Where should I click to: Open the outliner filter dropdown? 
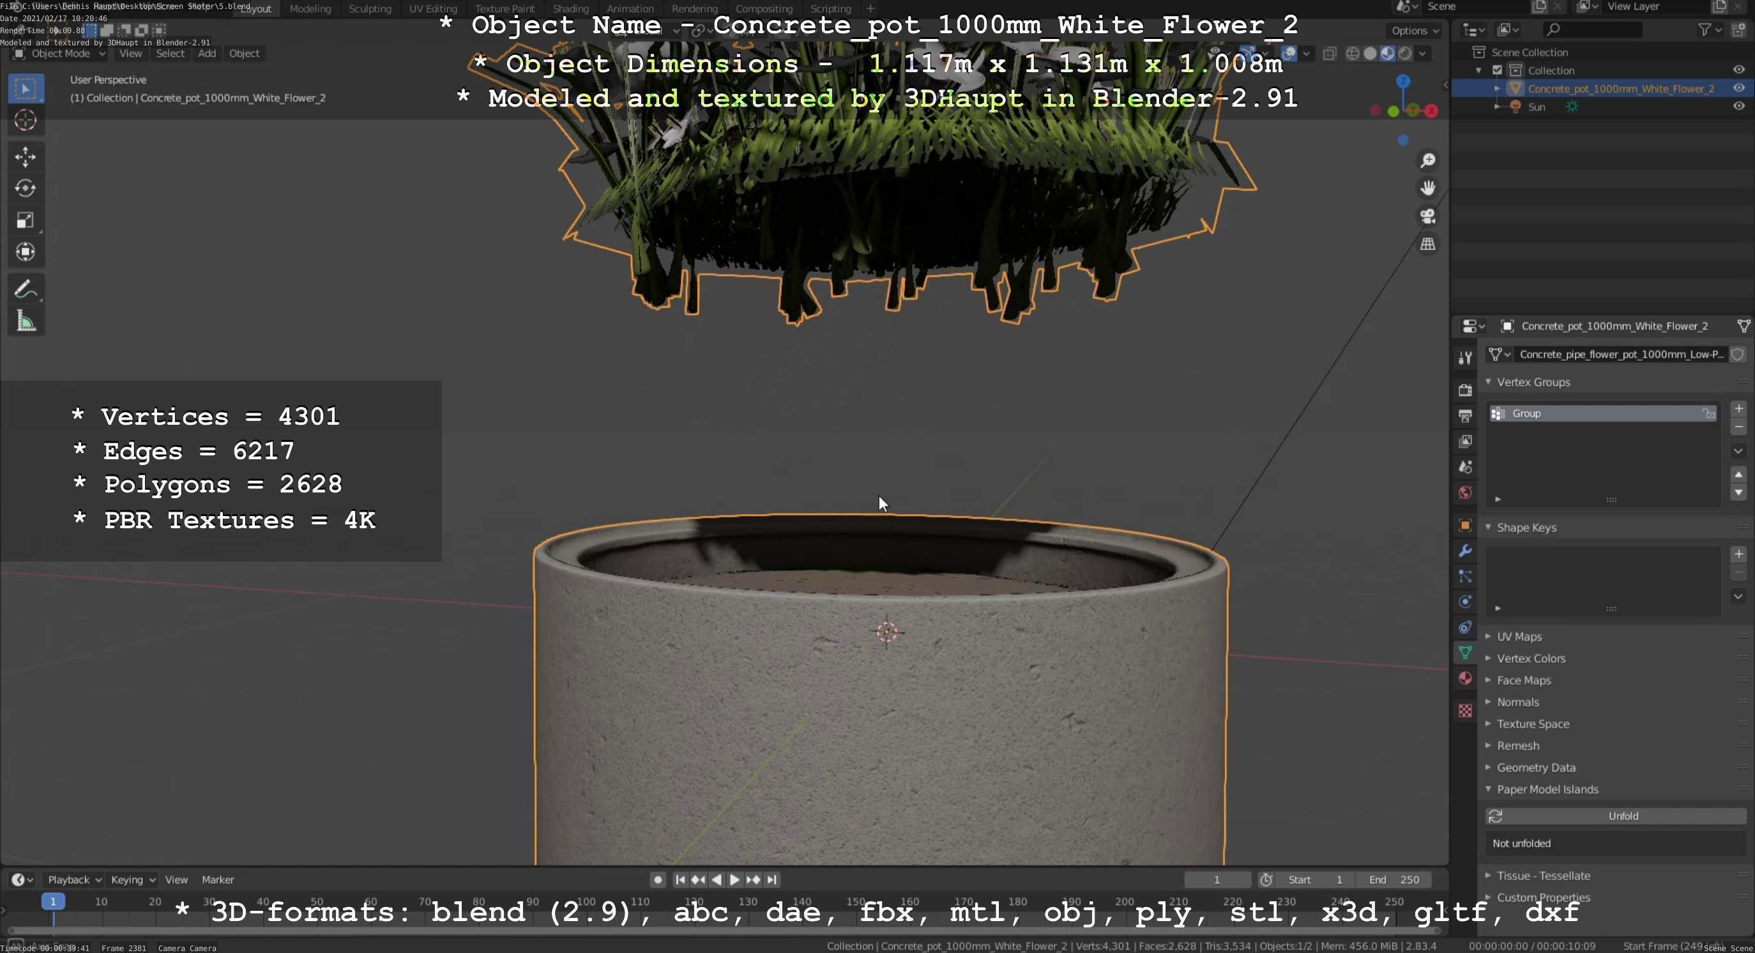[1710, 29]
